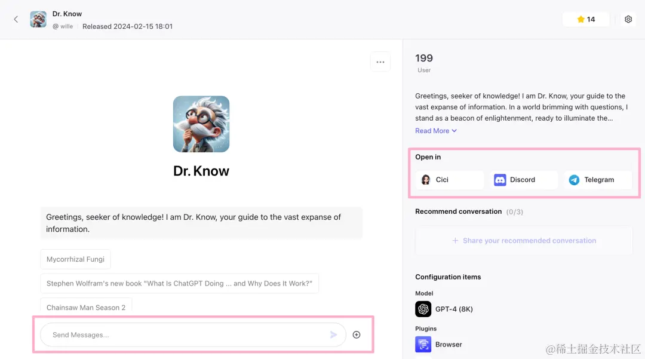Click the star favorites button showing 14

click(586, 19)
